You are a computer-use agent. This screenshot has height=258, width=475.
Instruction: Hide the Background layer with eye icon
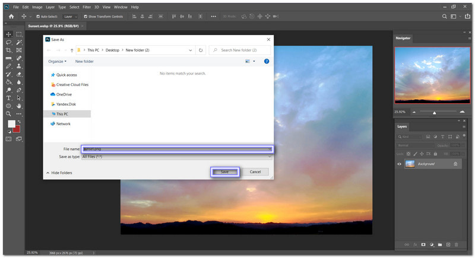click(x=399, y=164)
